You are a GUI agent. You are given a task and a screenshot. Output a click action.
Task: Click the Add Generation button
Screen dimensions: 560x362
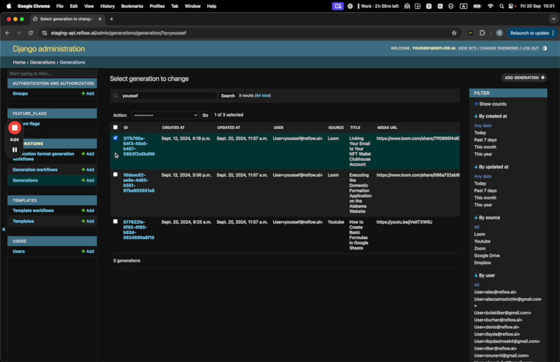tap(524, 78)
